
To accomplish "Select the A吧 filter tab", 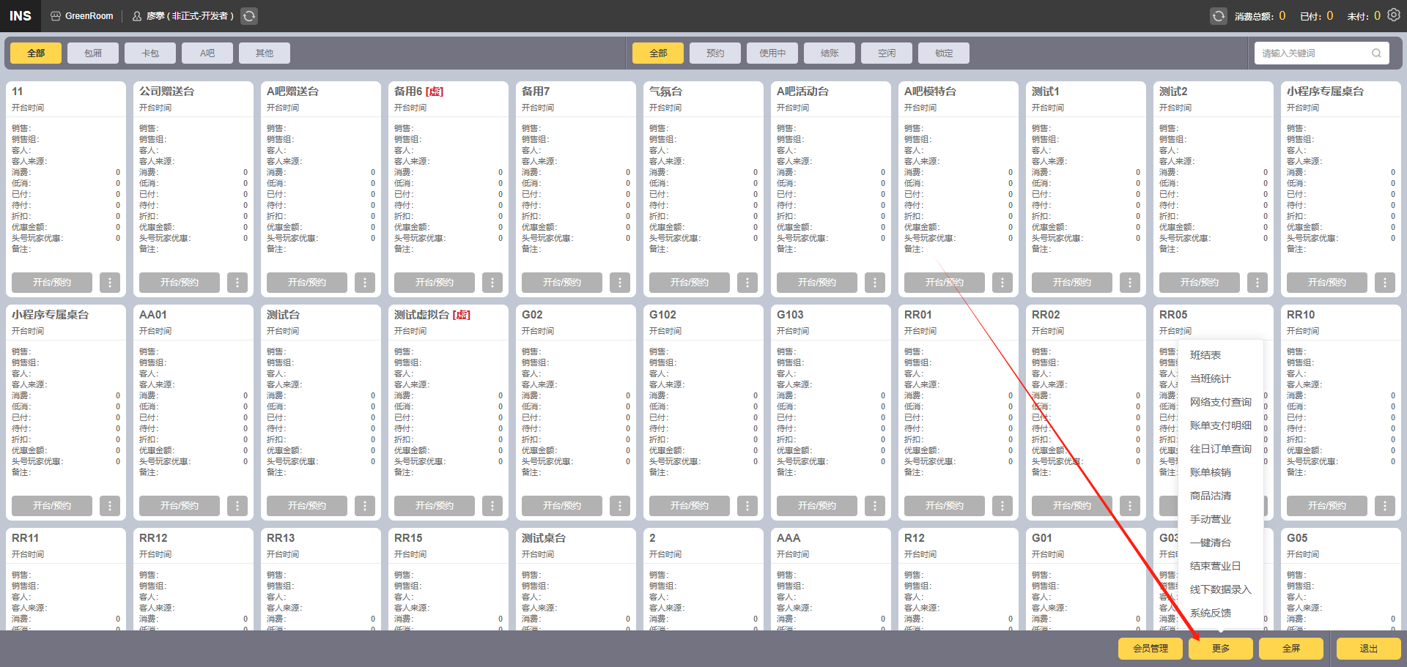I will click(x=207, y=53).
